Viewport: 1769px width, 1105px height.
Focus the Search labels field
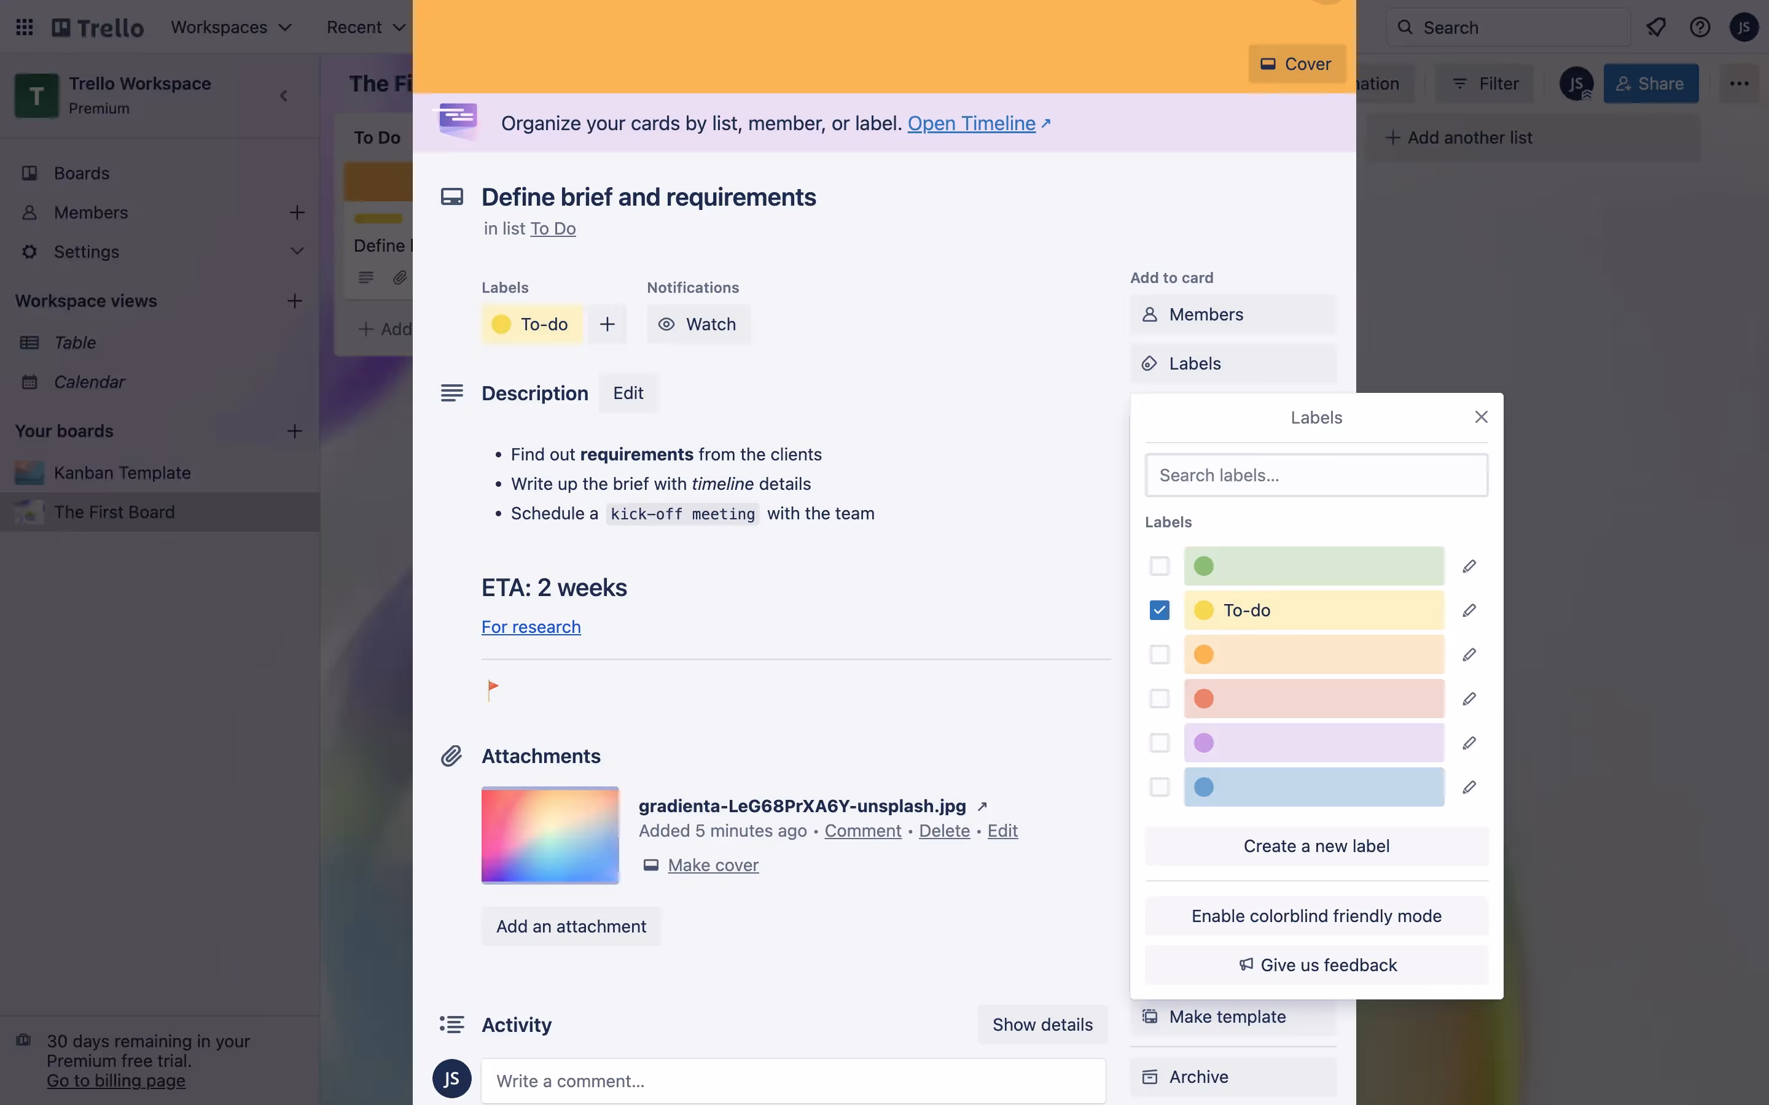click(x=1316, y=475)
